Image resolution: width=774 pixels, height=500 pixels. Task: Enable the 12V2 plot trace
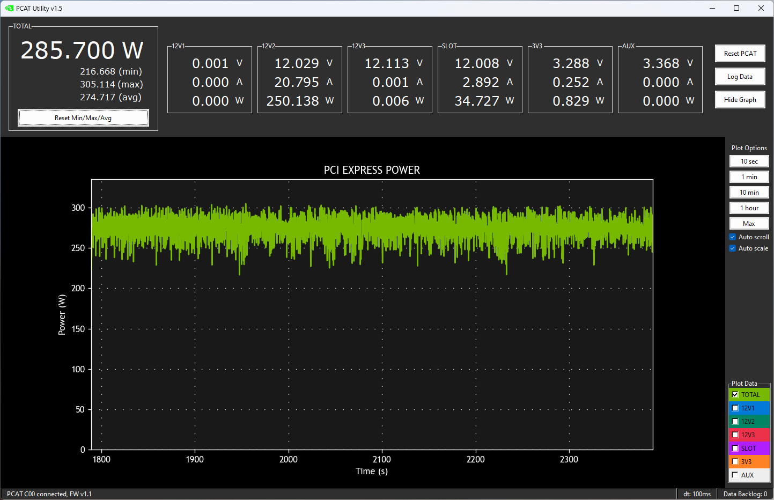735,421
